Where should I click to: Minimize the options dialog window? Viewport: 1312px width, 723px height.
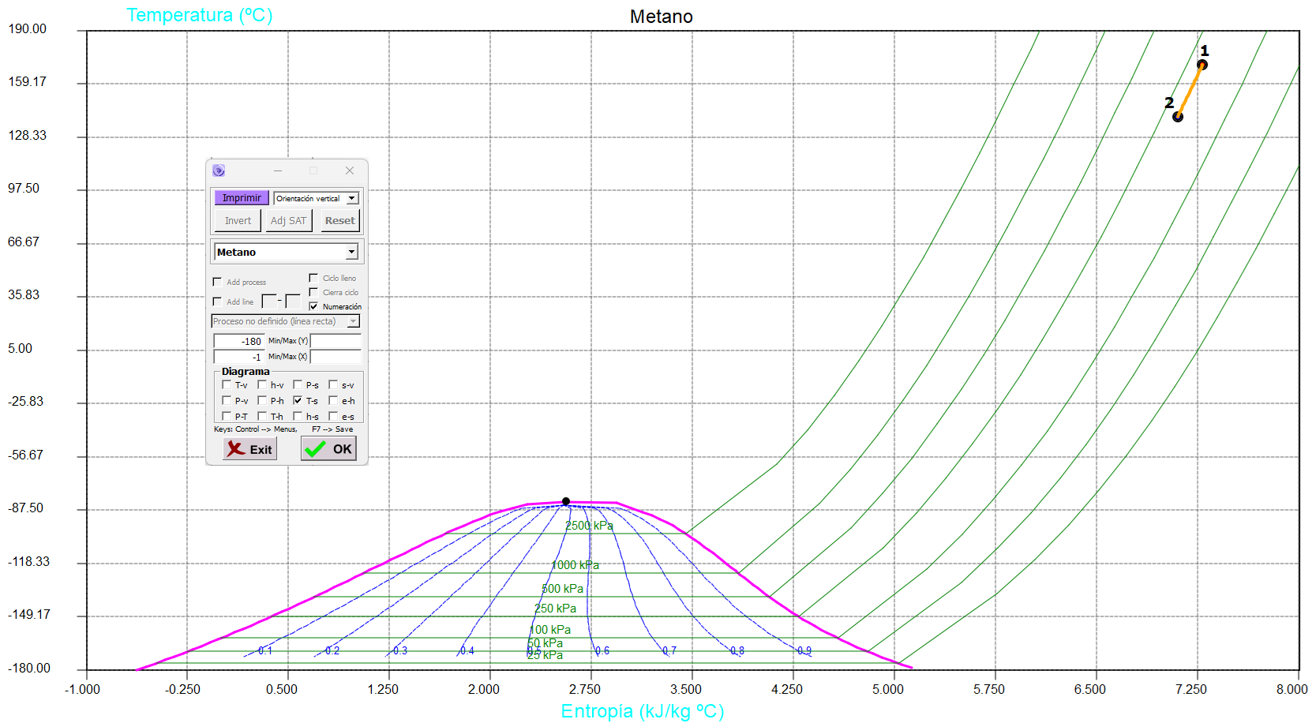coord(278,170)
